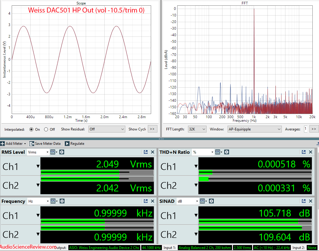Open the Show Residual dropdown
The image size is (319, 251).
(107, 129)
